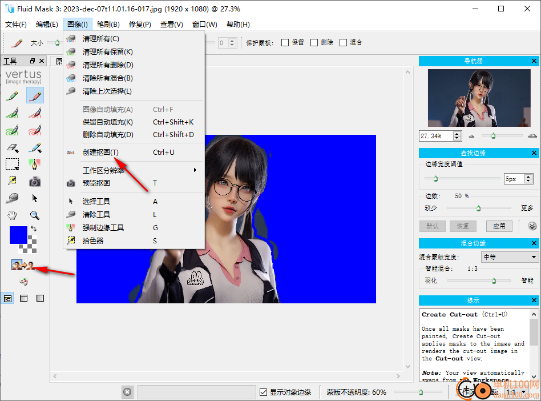The height and width of the screenshot is (401, 541).
Task: Click the 恢复 button
Action: pyautogui.click(x=463, y=226)
